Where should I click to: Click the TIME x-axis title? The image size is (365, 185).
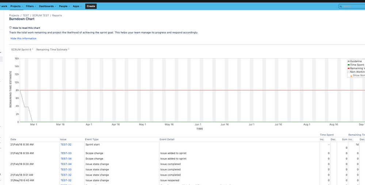click(199, 129)
